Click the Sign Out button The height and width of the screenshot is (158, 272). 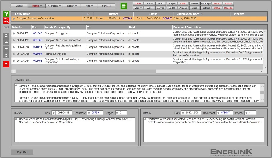[22, 152]
